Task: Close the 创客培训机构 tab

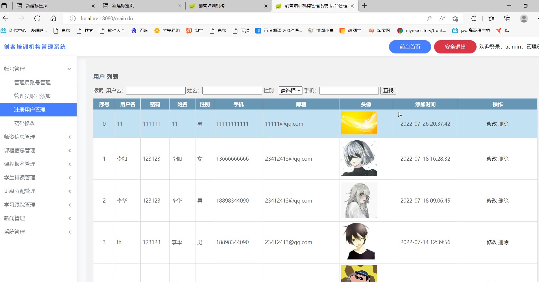Action: (266, 6)
